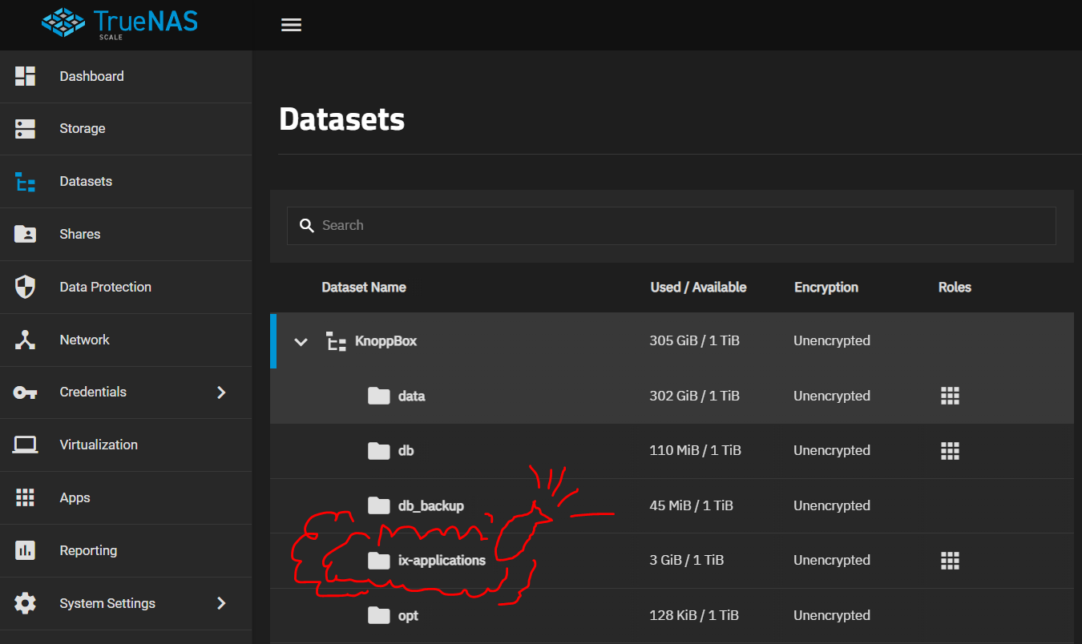1082x644 pixels.
Task: Select the data dataset row
Action: tap(672, 396)
